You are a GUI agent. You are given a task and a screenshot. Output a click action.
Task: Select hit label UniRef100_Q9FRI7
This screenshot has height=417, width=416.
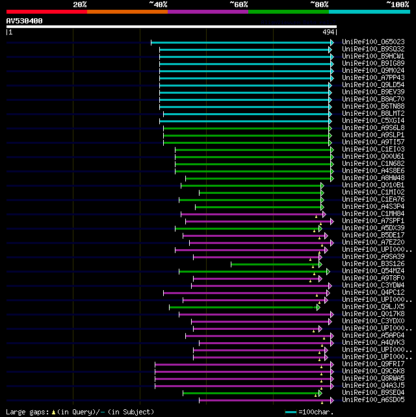(x=373, y=364)
